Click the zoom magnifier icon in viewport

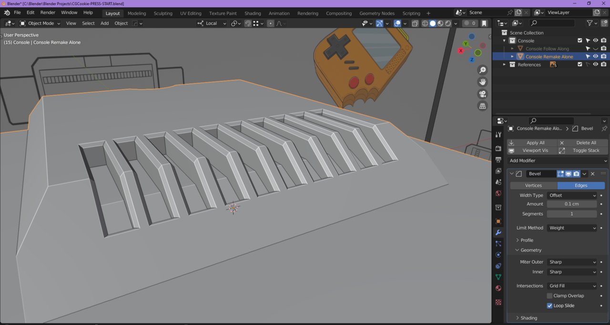click(x=483, y=70)
